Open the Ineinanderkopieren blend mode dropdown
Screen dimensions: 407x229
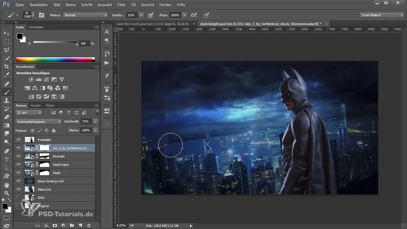(x=38, y=121)
